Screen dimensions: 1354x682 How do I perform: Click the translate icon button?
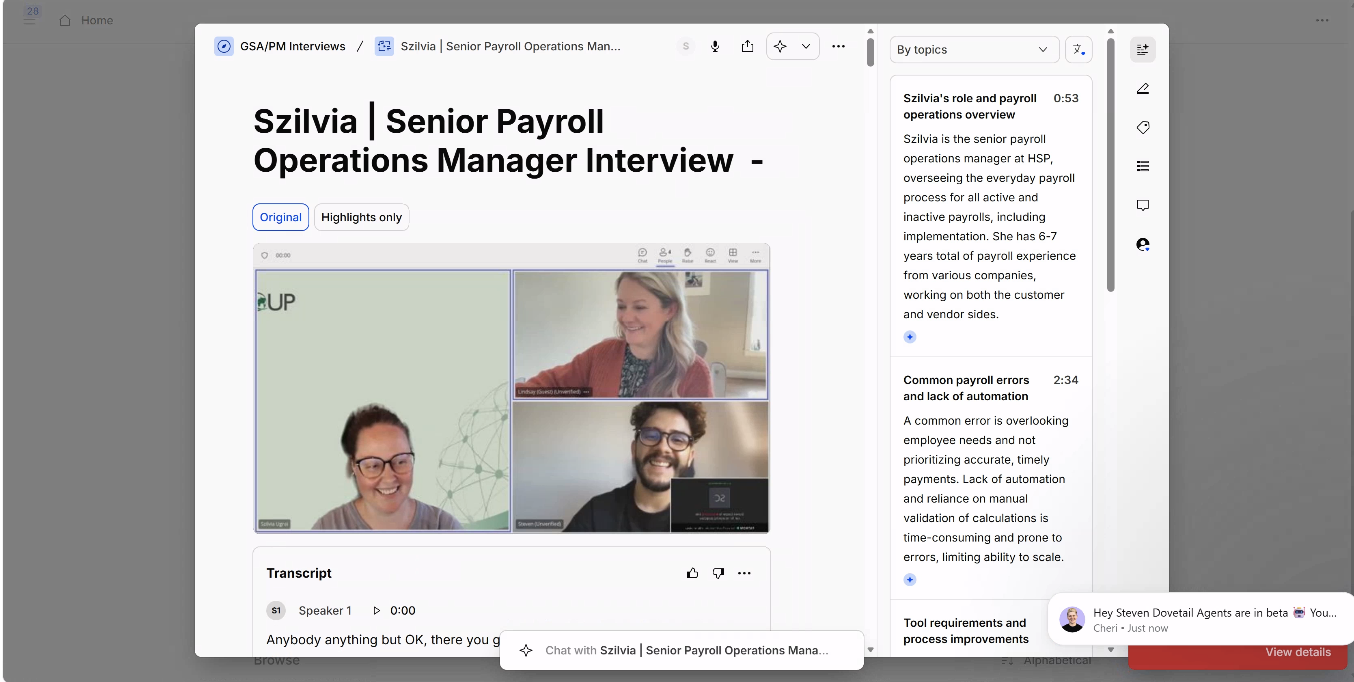(x=1078, y=50)
